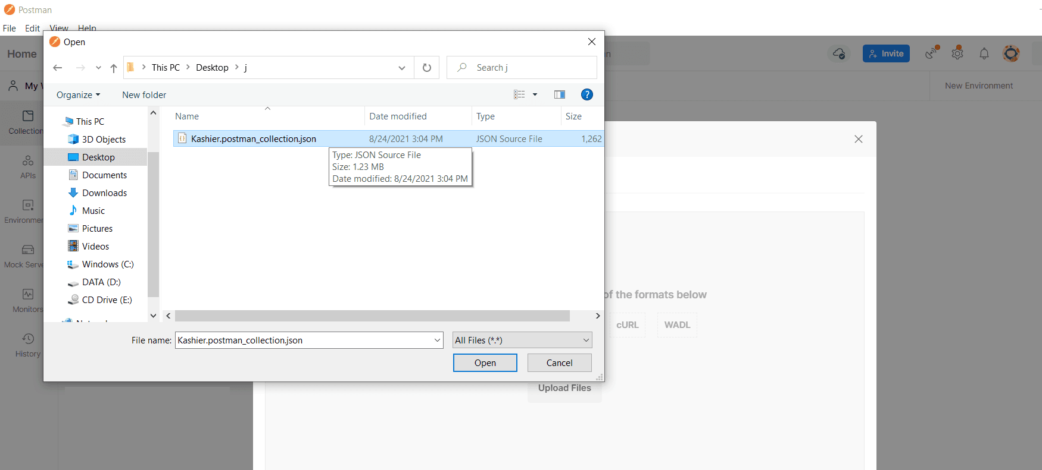Expand the File name dropdown arrow
The image size is (1042, 470).
coord(438,340)
